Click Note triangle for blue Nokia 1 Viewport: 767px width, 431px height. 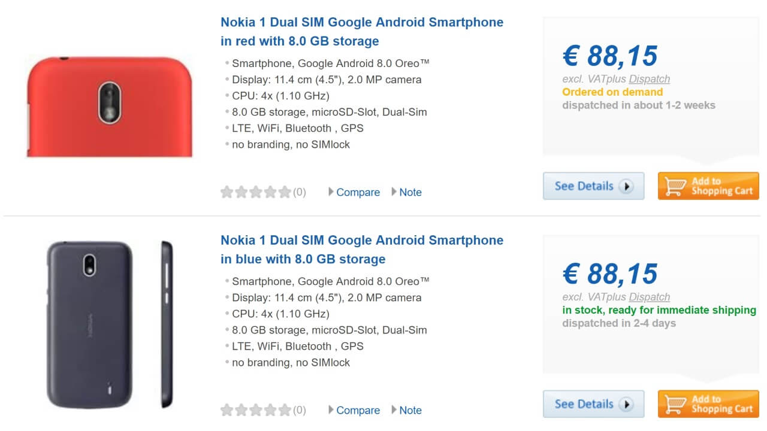coord(394,410)
